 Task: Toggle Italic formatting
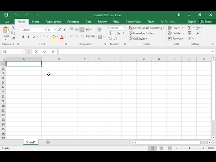28,37
